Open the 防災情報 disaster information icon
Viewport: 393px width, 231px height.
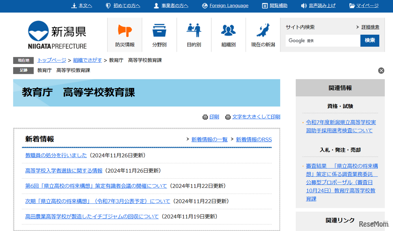pyautogui.click(x=124, y=34)
